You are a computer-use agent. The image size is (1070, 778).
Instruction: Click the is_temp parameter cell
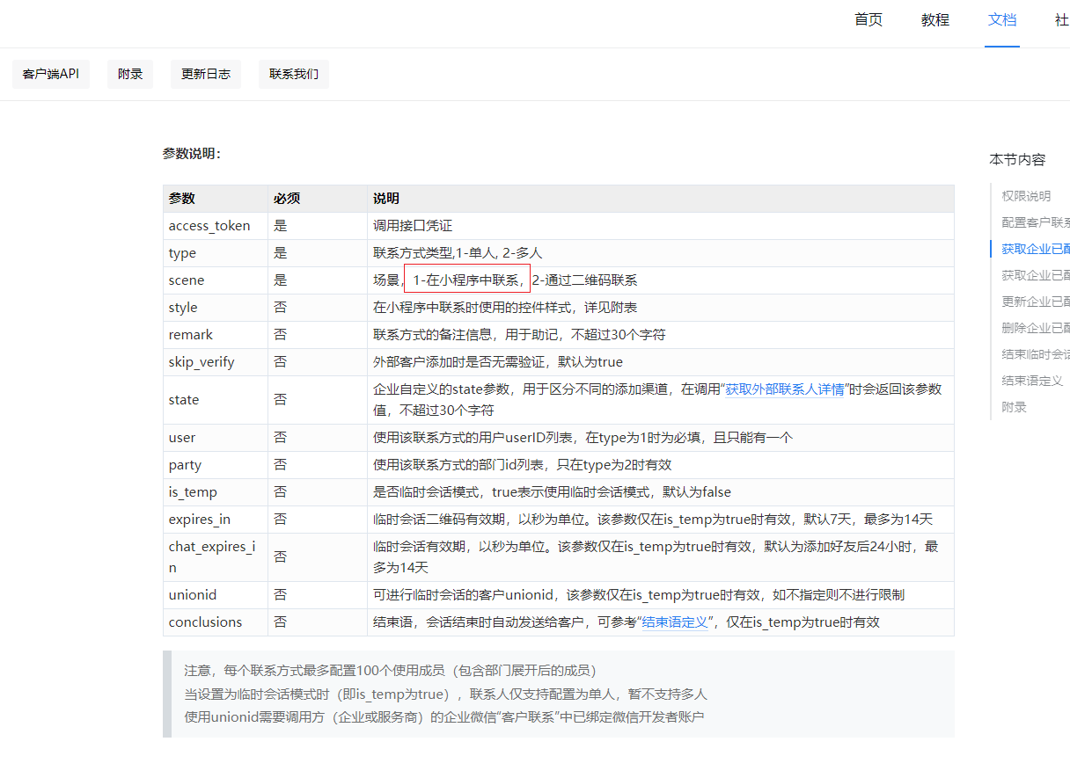pos(216,492)
